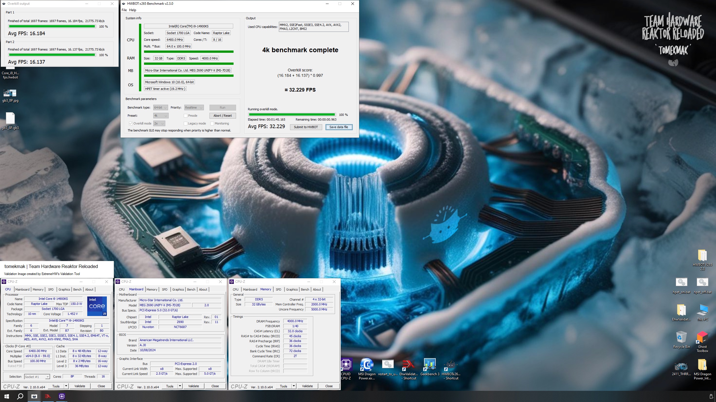Switch to Memory tab in CPU-Z CPU window
This screenshot has width=716, height=402.
click(x=38, y=289)
